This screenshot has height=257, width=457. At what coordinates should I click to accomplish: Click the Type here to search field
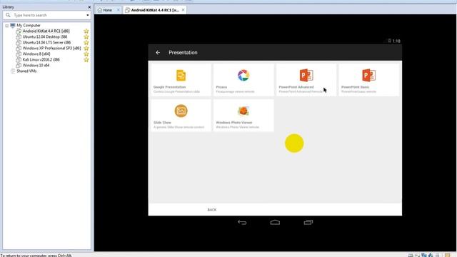(46, 15)
